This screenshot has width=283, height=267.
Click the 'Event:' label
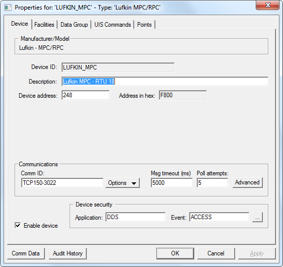(179, 218)
